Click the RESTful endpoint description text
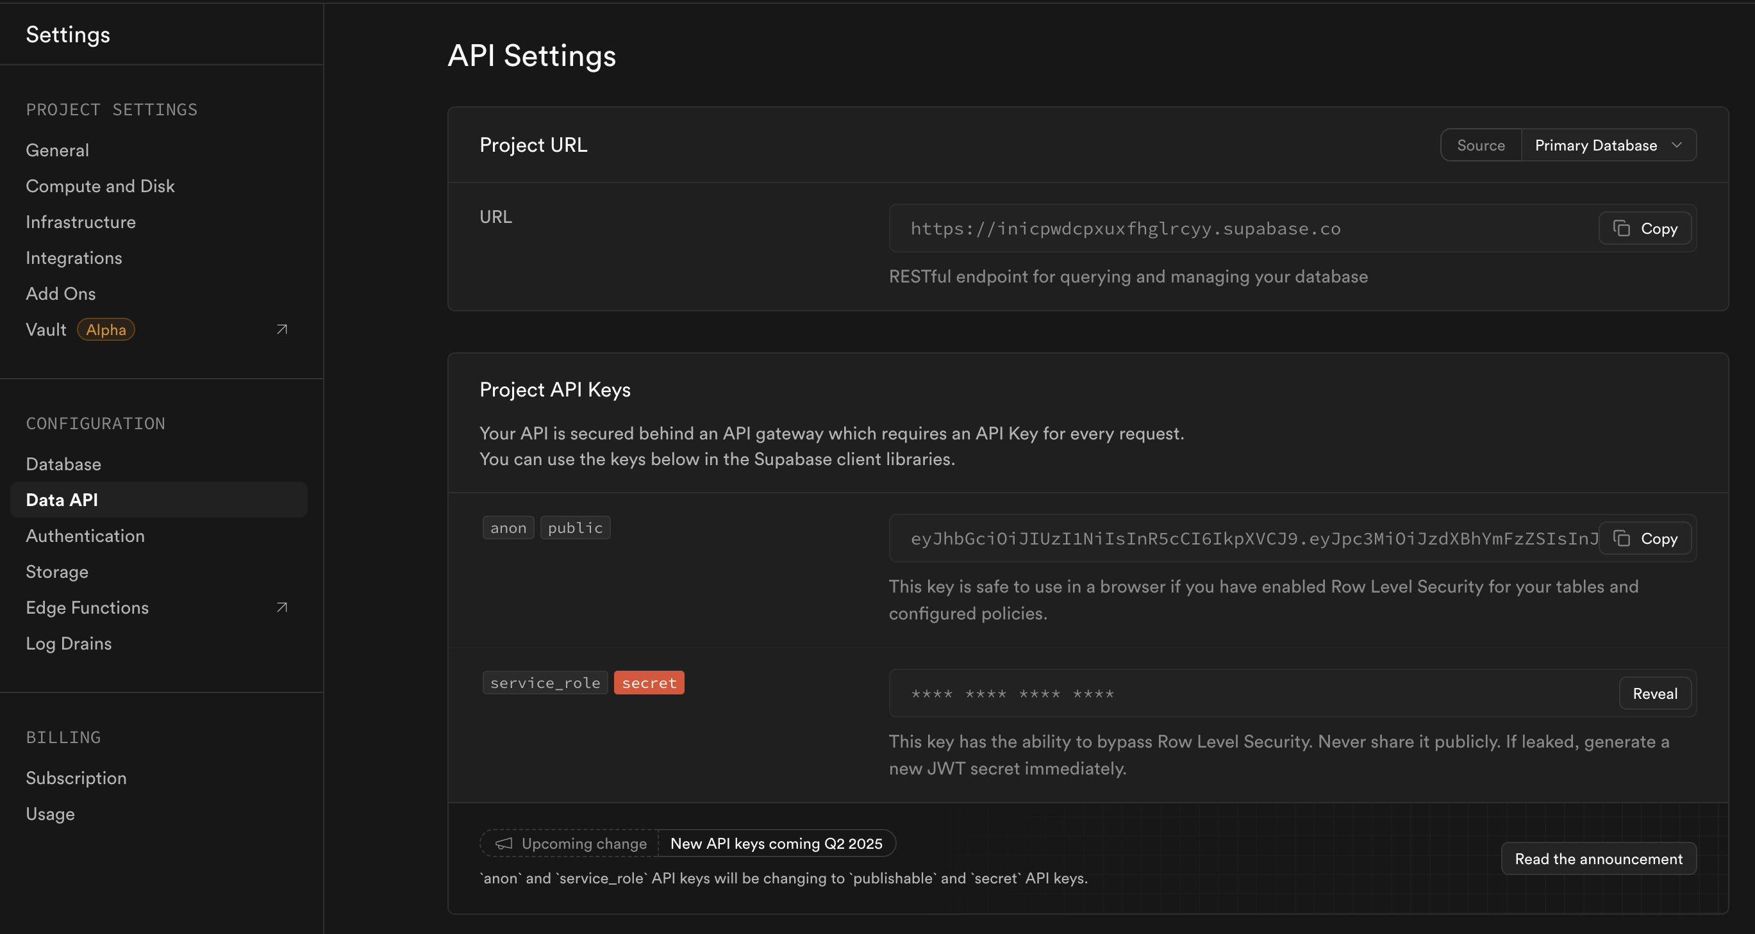The image size is (1755, 934). (1128, 276)
